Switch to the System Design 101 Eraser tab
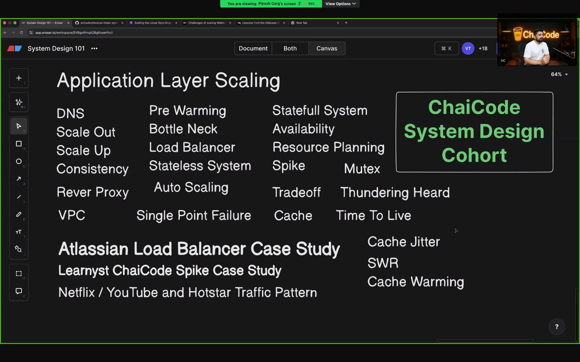 (x=44, y=23)
